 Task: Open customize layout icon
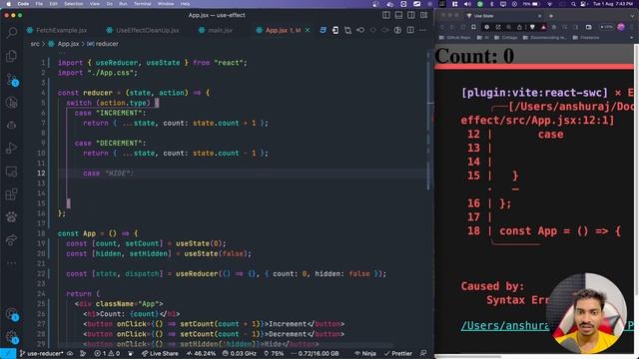[x=423, y=15]
